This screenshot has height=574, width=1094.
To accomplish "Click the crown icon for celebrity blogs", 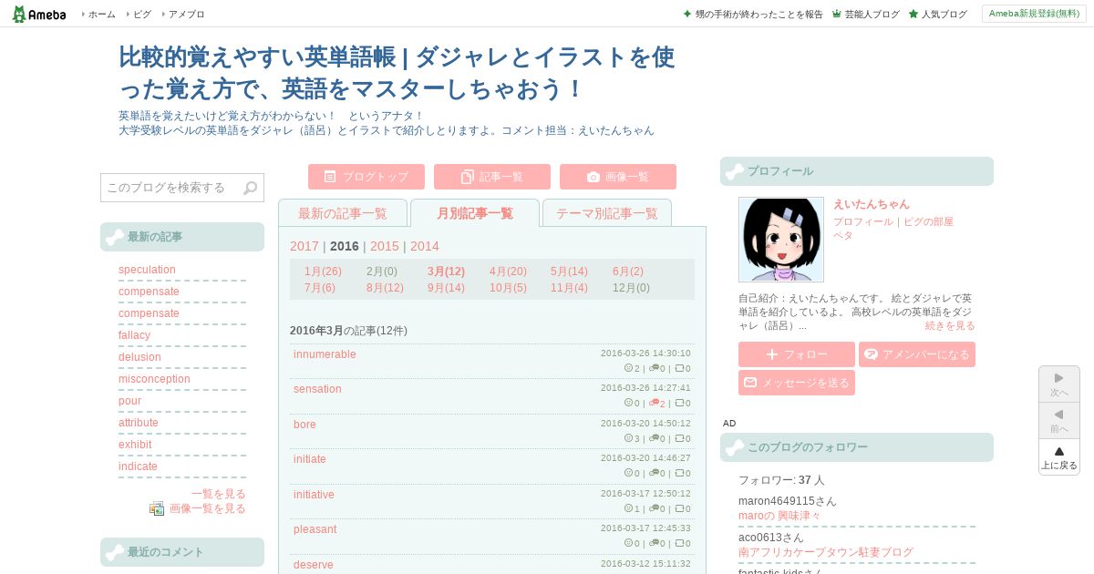I will (x=836, y=14).
